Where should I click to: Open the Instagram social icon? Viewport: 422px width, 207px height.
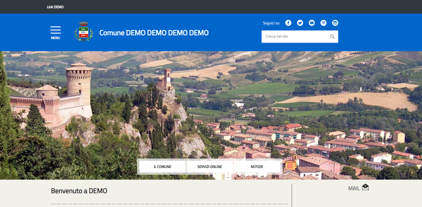point(335,23)
